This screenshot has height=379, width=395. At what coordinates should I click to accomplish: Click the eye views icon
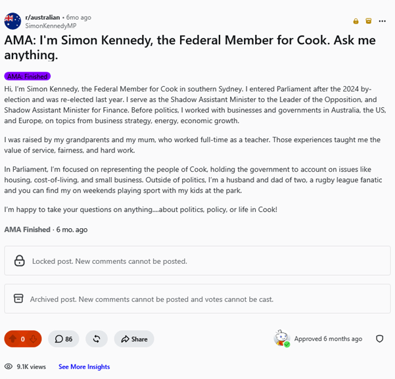pyautogui.click(x=9, y=366)
